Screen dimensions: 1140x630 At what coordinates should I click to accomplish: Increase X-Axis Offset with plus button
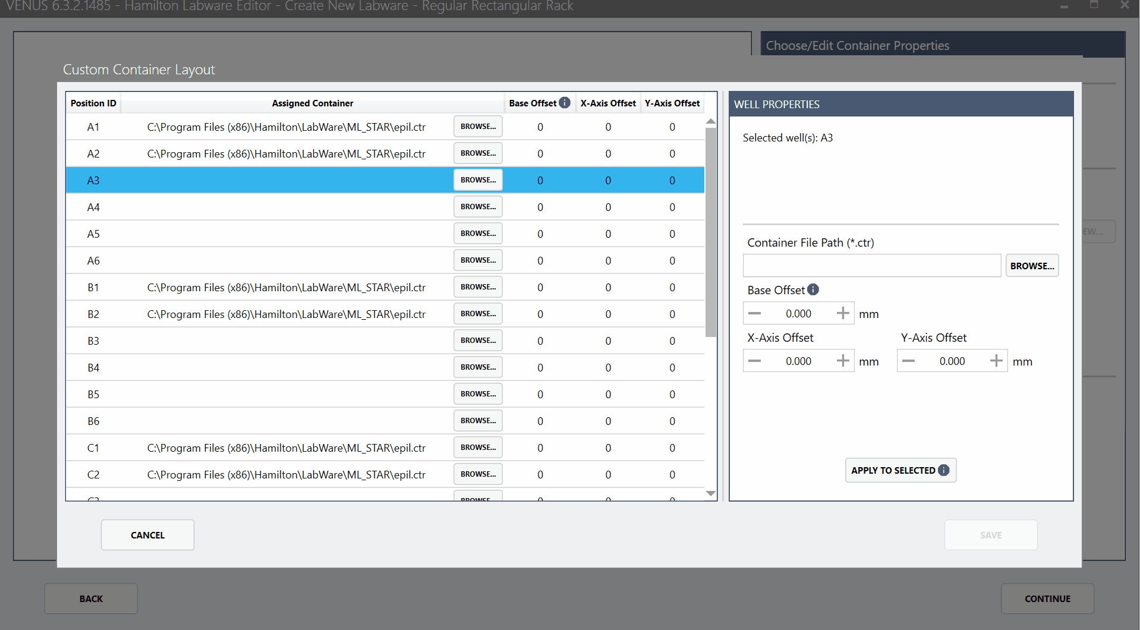(x=843, y=361)
